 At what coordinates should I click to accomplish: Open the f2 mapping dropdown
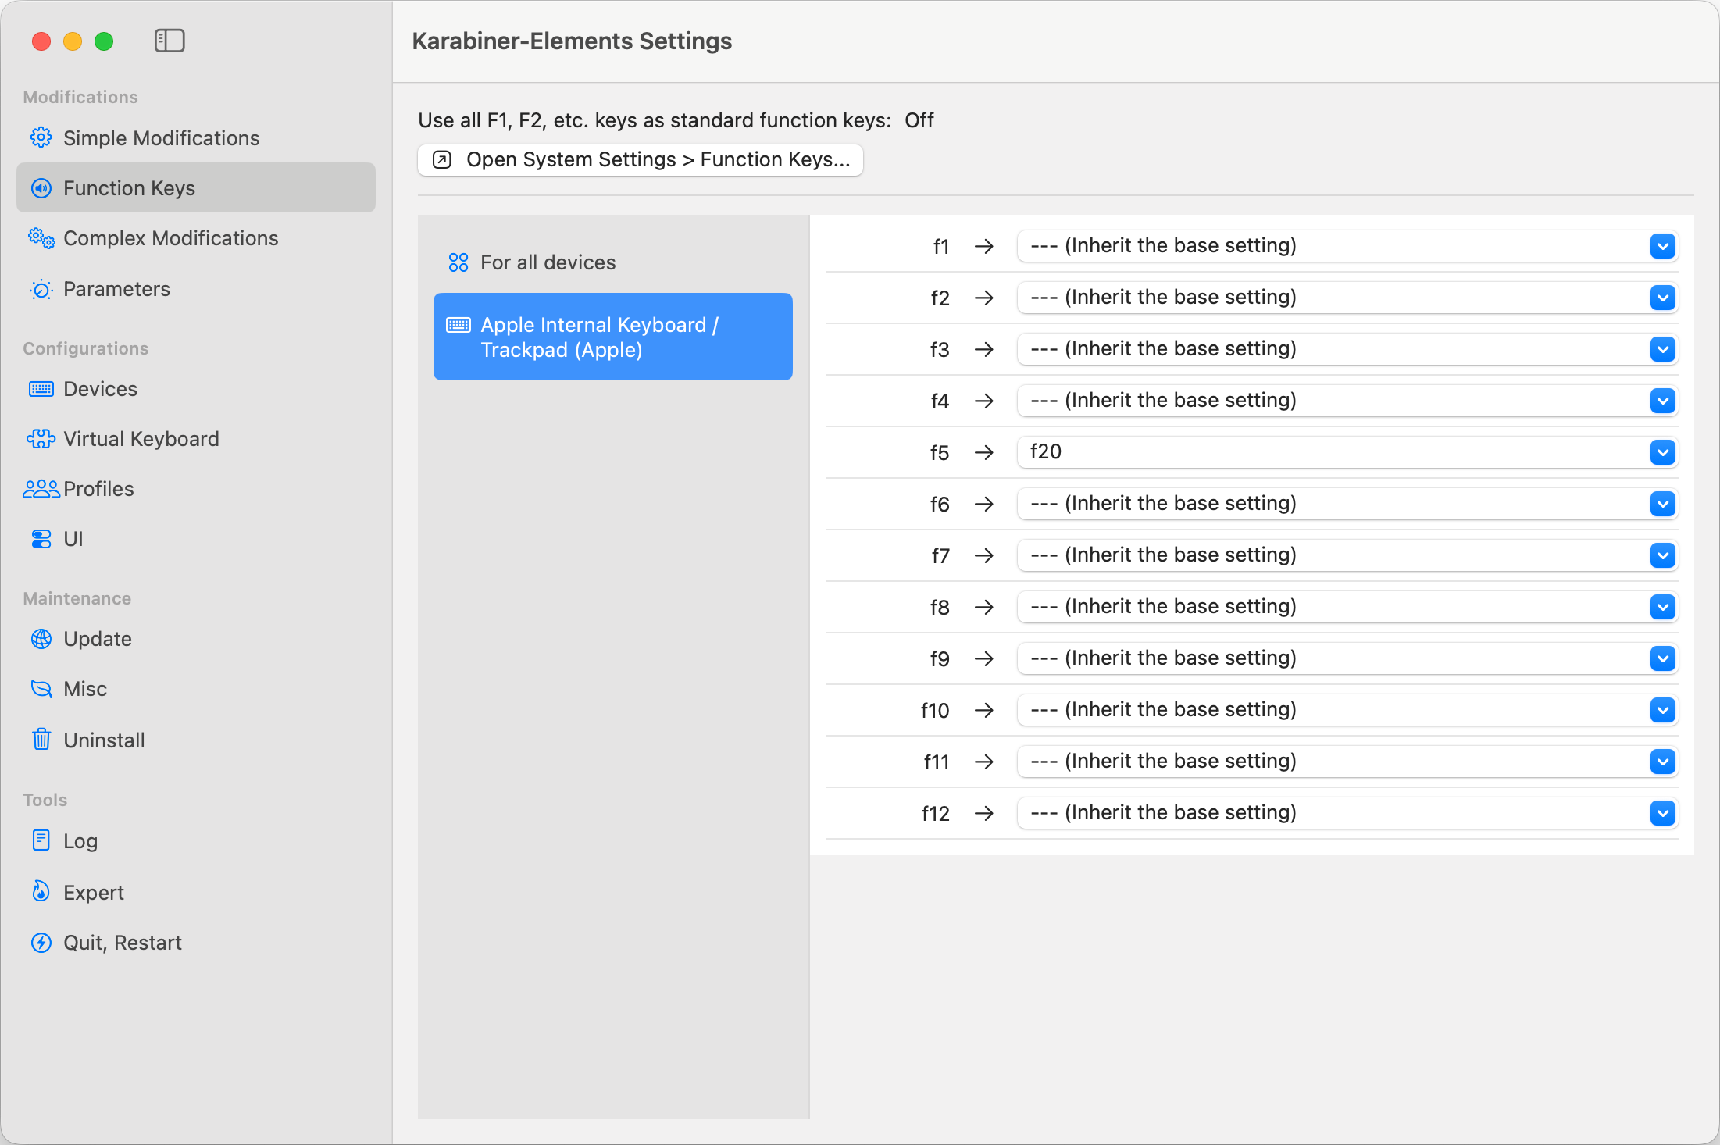[1348, 298]
